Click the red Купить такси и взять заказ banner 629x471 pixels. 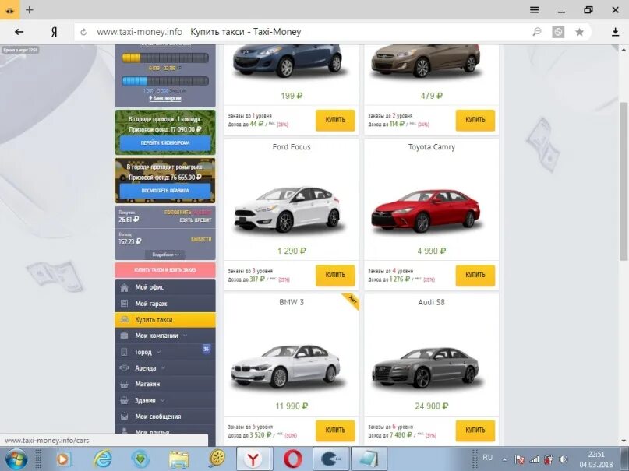pyautogui.click(x=165, y=270)
